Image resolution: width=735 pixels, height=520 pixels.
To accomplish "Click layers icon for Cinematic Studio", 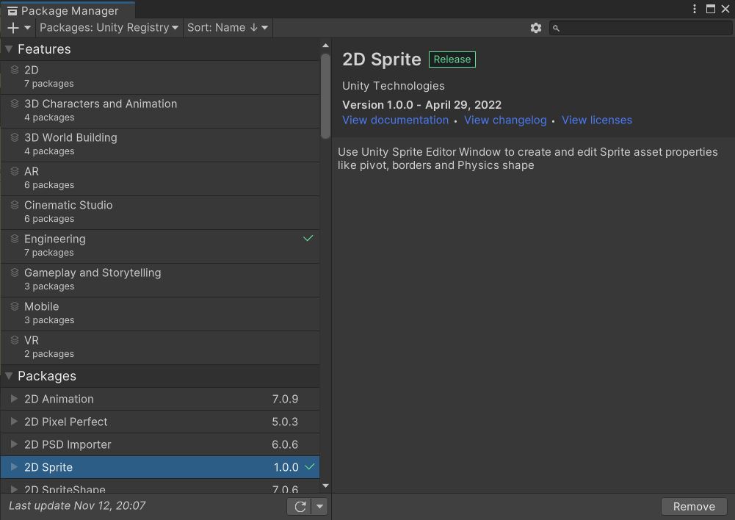I will click(15, 205).
